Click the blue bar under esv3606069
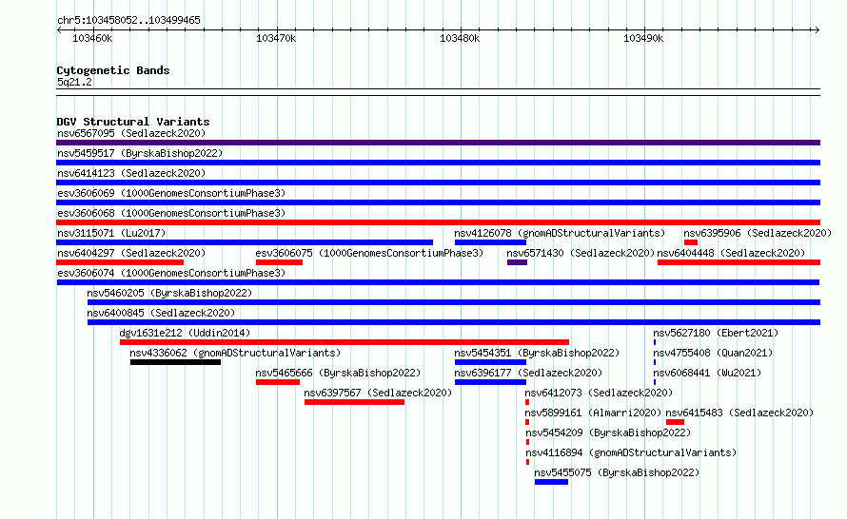The height and width of the screenshot is (519, 847). [x=438, y=202]
